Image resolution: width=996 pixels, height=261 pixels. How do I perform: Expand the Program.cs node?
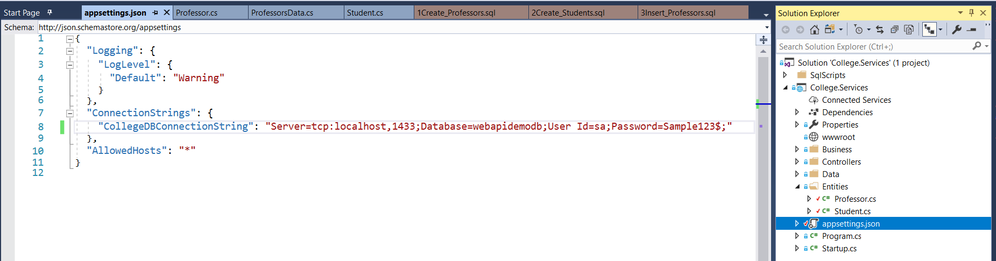point(797,236)
